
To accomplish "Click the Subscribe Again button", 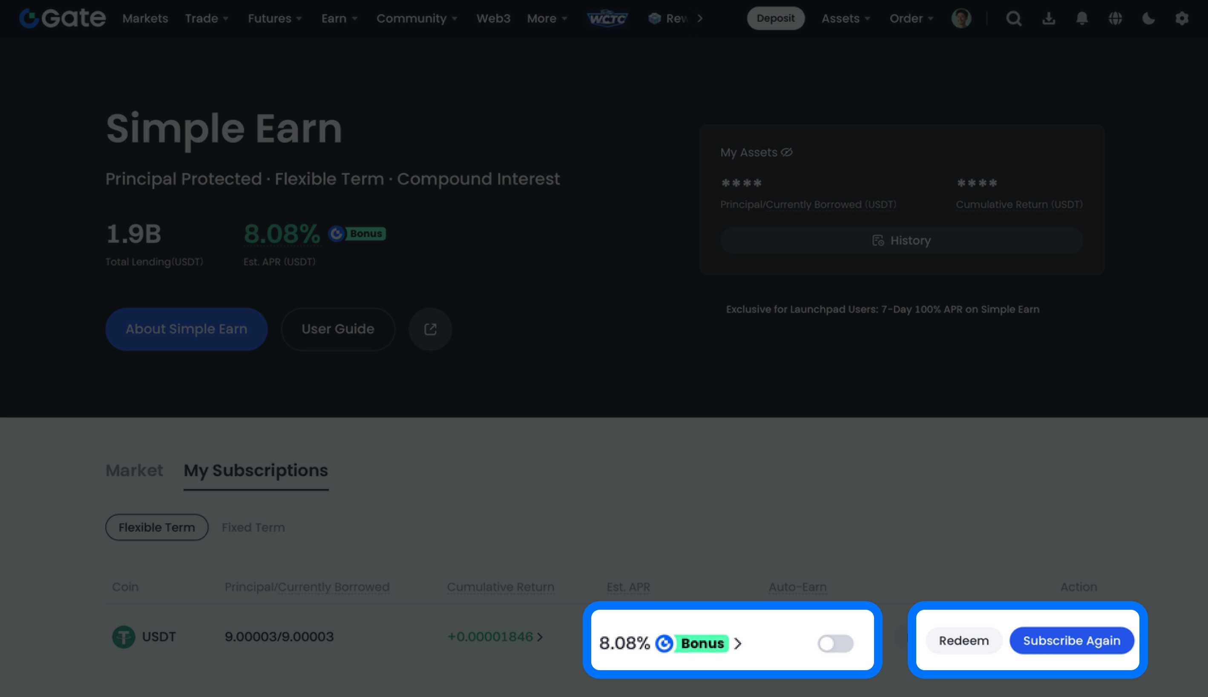I will (x=1072, y=640).
